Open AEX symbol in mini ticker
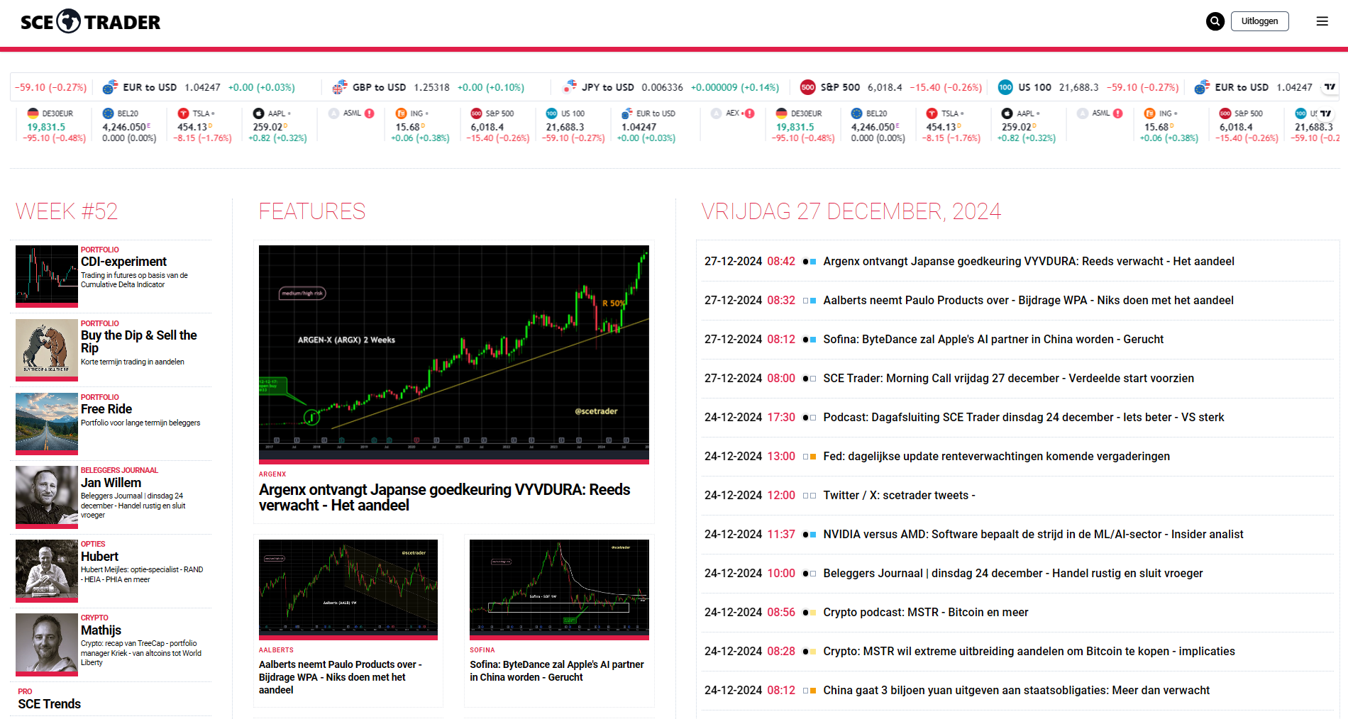The height and width of the screenshot is (719, 1348). [x=732, y=113]
